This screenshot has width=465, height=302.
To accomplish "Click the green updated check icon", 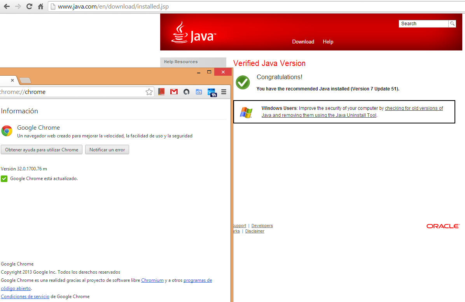I will 4,179.
